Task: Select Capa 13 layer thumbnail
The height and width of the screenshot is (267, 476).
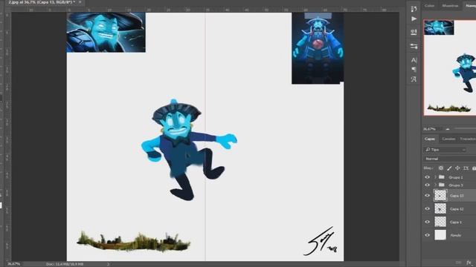Action: tap(440, 196)
